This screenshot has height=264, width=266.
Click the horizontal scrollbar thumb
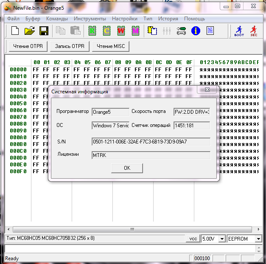point(132,229)
